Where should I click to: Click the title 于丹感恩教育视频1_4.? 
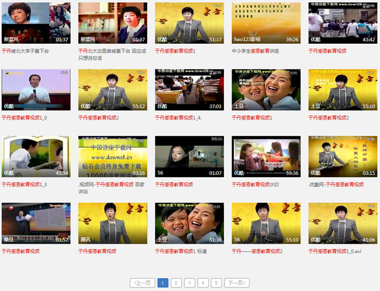(178, 117)
